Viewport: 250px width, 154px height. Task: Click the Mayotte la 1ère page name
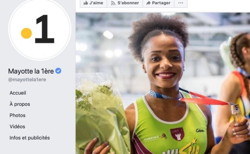coord(31,71)
